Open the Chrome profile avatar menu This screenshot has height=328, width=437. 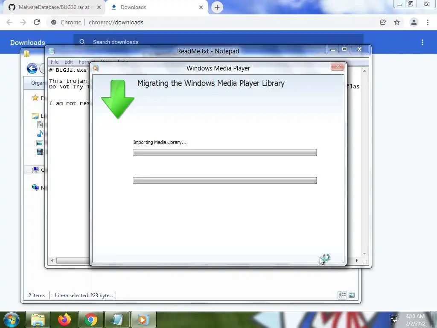point(414,22)
